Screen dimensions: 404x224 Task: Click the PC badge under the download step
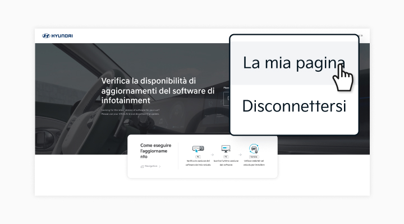click(x=226, y=157)
